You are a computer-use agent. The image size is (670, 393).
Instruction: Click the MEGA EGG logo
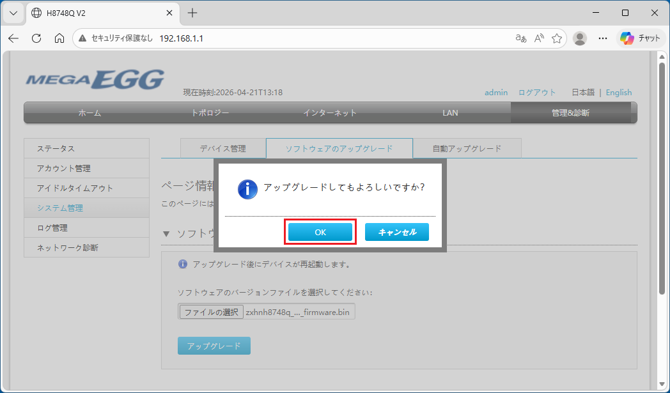[95, 79]
